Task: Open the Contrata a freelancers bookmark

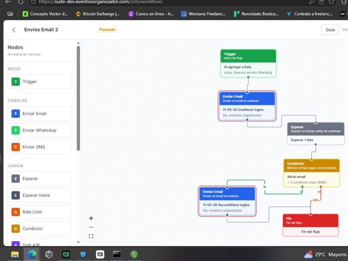Action: click(309, 14)
